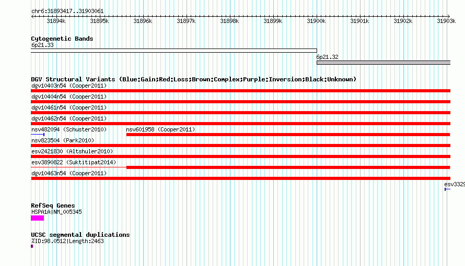Click the dgv10461n54 (Cooper2011) label

(x=69, y=107)
